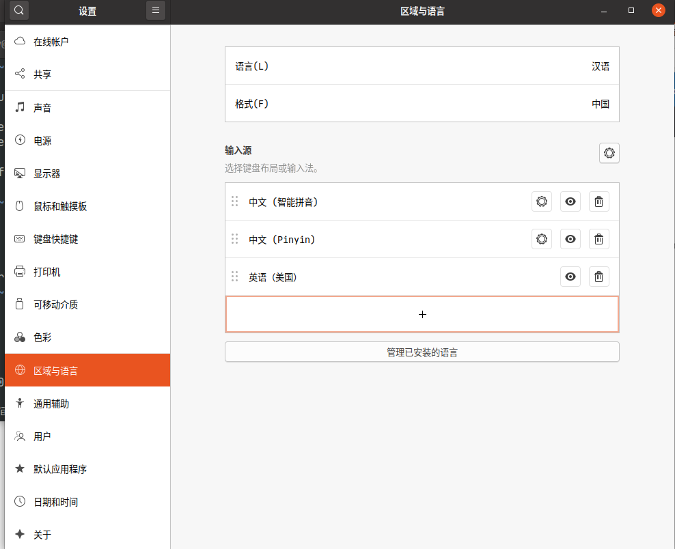Select the 英语（美国）input source row text
Screen dimensions: 675x549
(273, 277)
